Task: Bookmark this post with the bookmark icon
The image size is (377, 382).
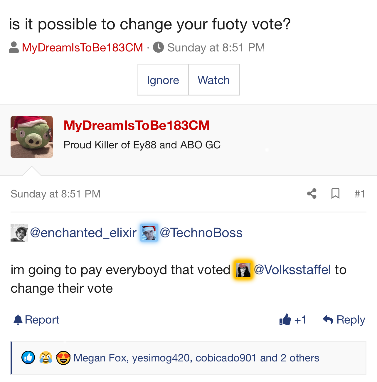Action: pyautogui.click(x=335, y=194)
